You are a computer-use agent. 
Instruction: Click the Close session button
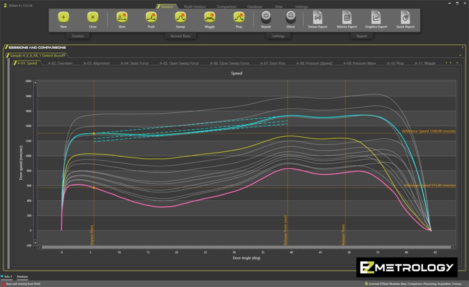[93, 17]
